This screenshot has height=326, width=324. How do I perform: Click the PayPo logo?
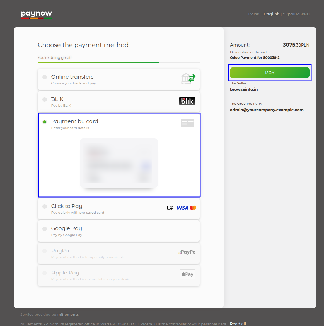pos(187,252)
